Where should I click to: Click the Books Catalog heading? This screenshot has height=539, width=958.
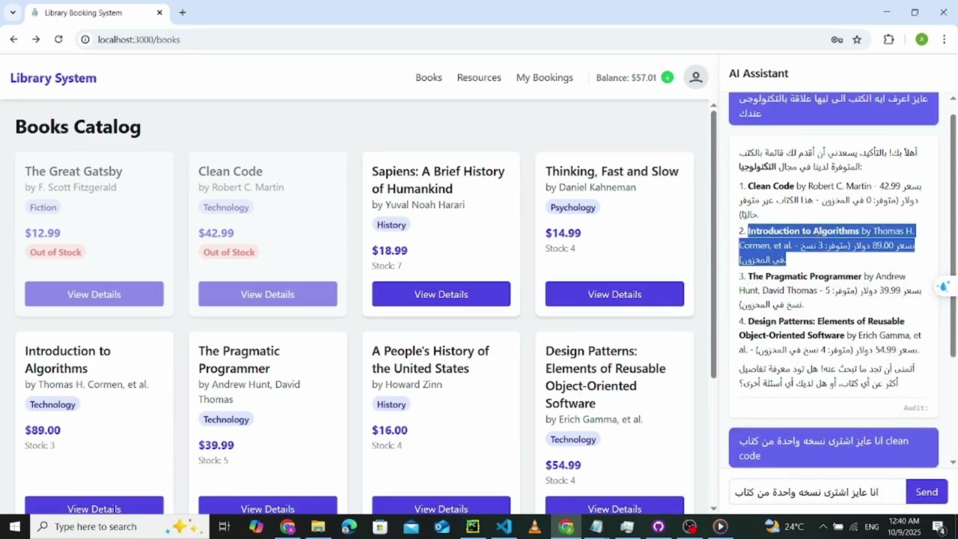[78, 127]
